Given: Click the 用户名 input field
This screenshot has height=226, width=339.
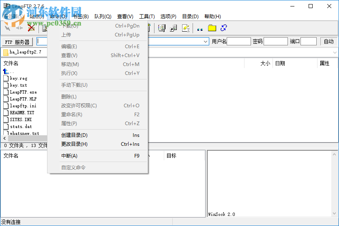Looking at the screenshot, I should 239,41.
